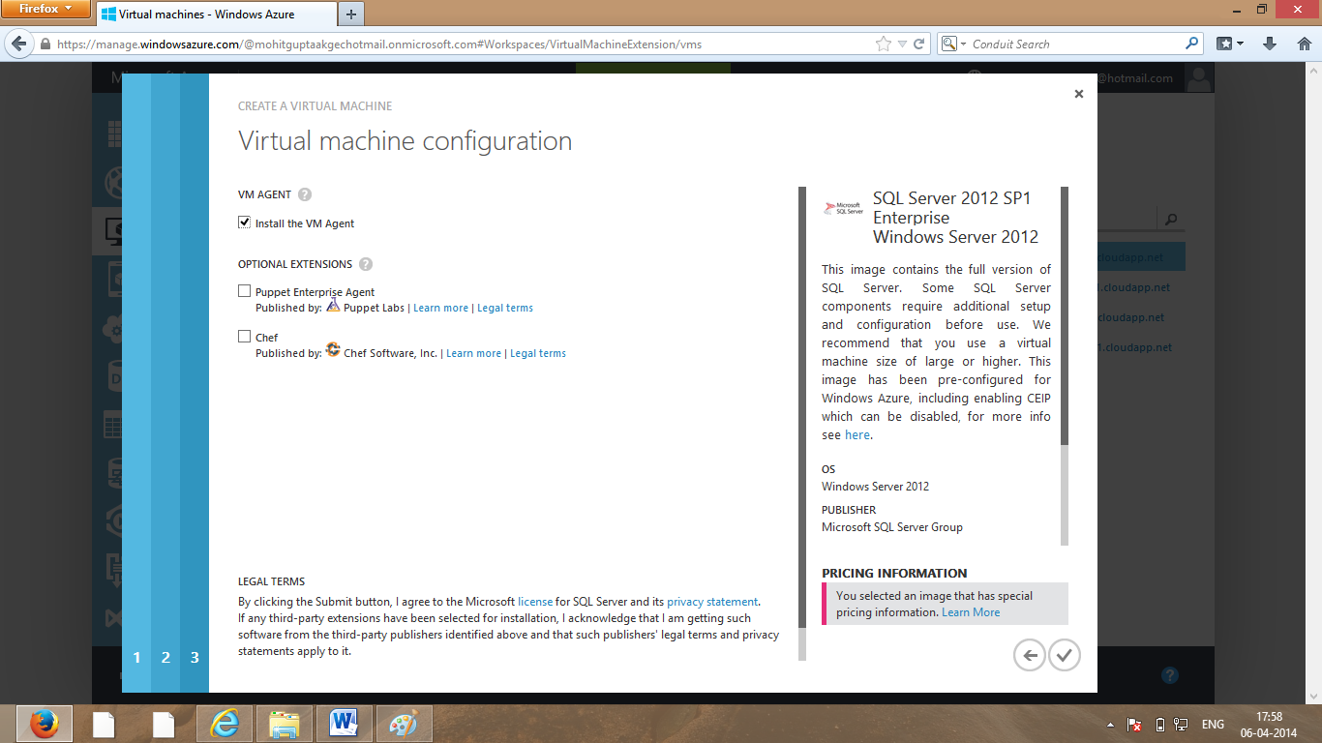
Task: Bookmark this page with the star icon
Action: [x=883, y=44]
